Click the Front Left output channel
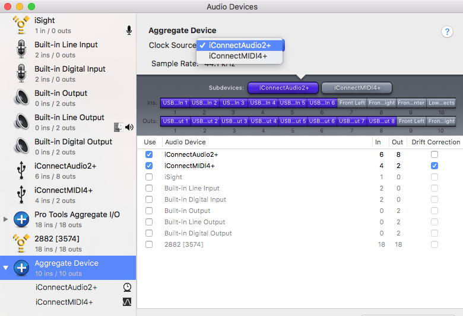The width and height of the screenshot is (463, 316). point(411,121)
